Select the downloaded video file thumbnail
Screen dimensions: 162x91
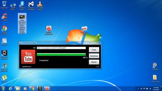pos(22,23)
